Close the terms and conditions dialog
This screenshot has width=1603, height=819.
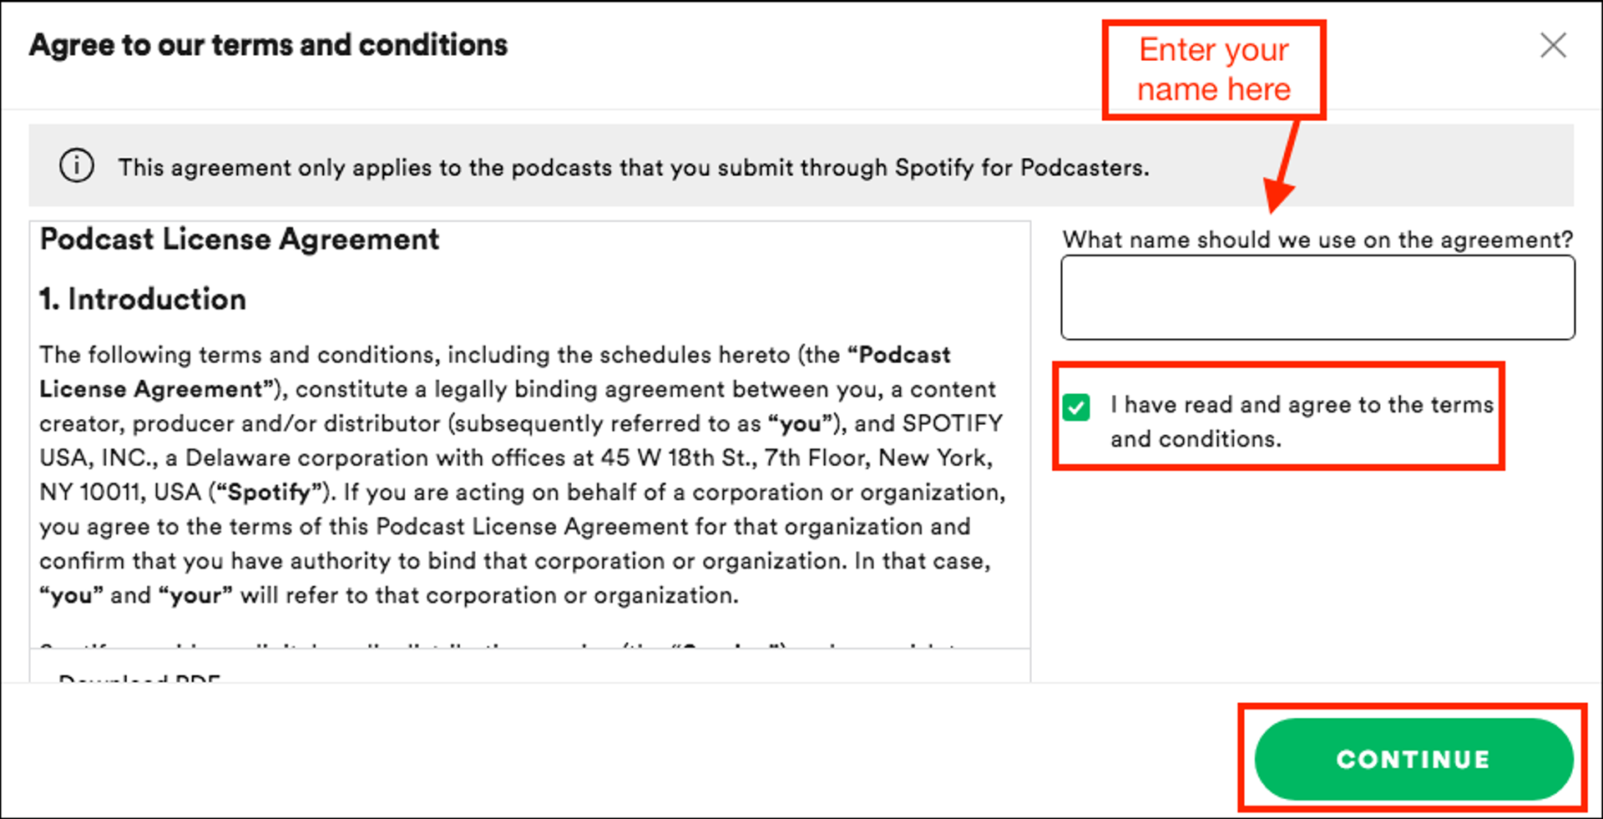coord(1553,45)
